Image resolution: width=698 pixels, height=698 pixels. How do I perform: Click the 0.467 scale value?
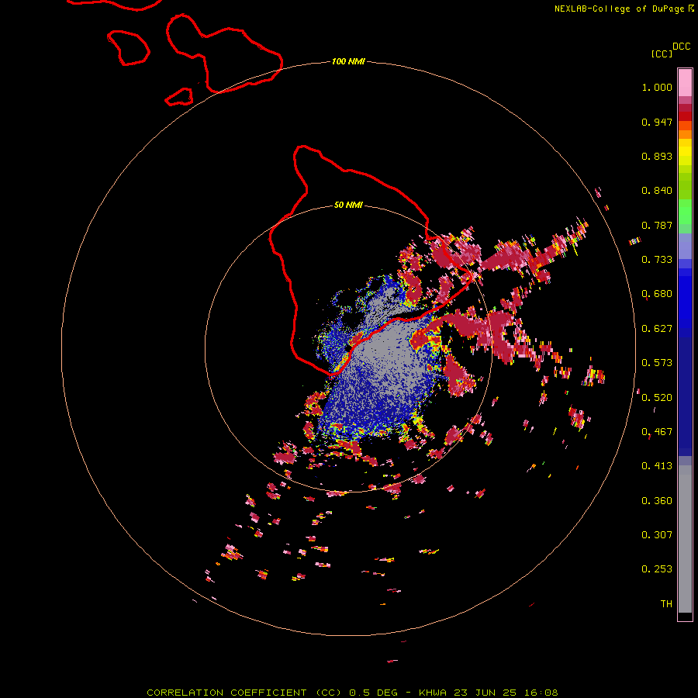tap(657, 432)
